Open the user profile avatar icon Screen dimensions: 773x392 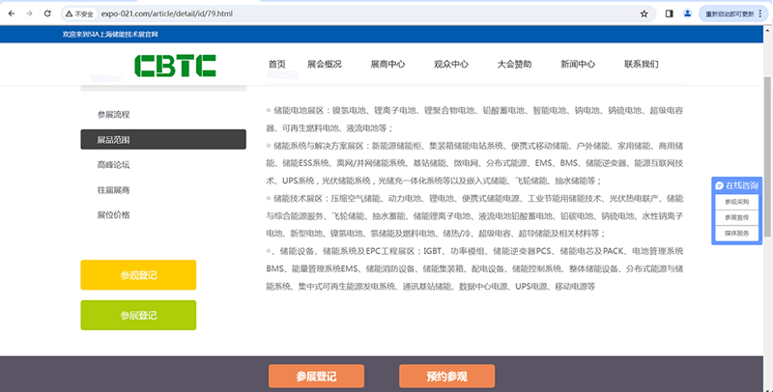pyautogui.click(x=687, y=14)
